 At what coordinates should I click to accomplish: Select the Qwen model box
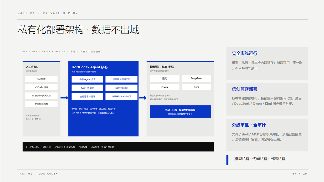point(164,87)
